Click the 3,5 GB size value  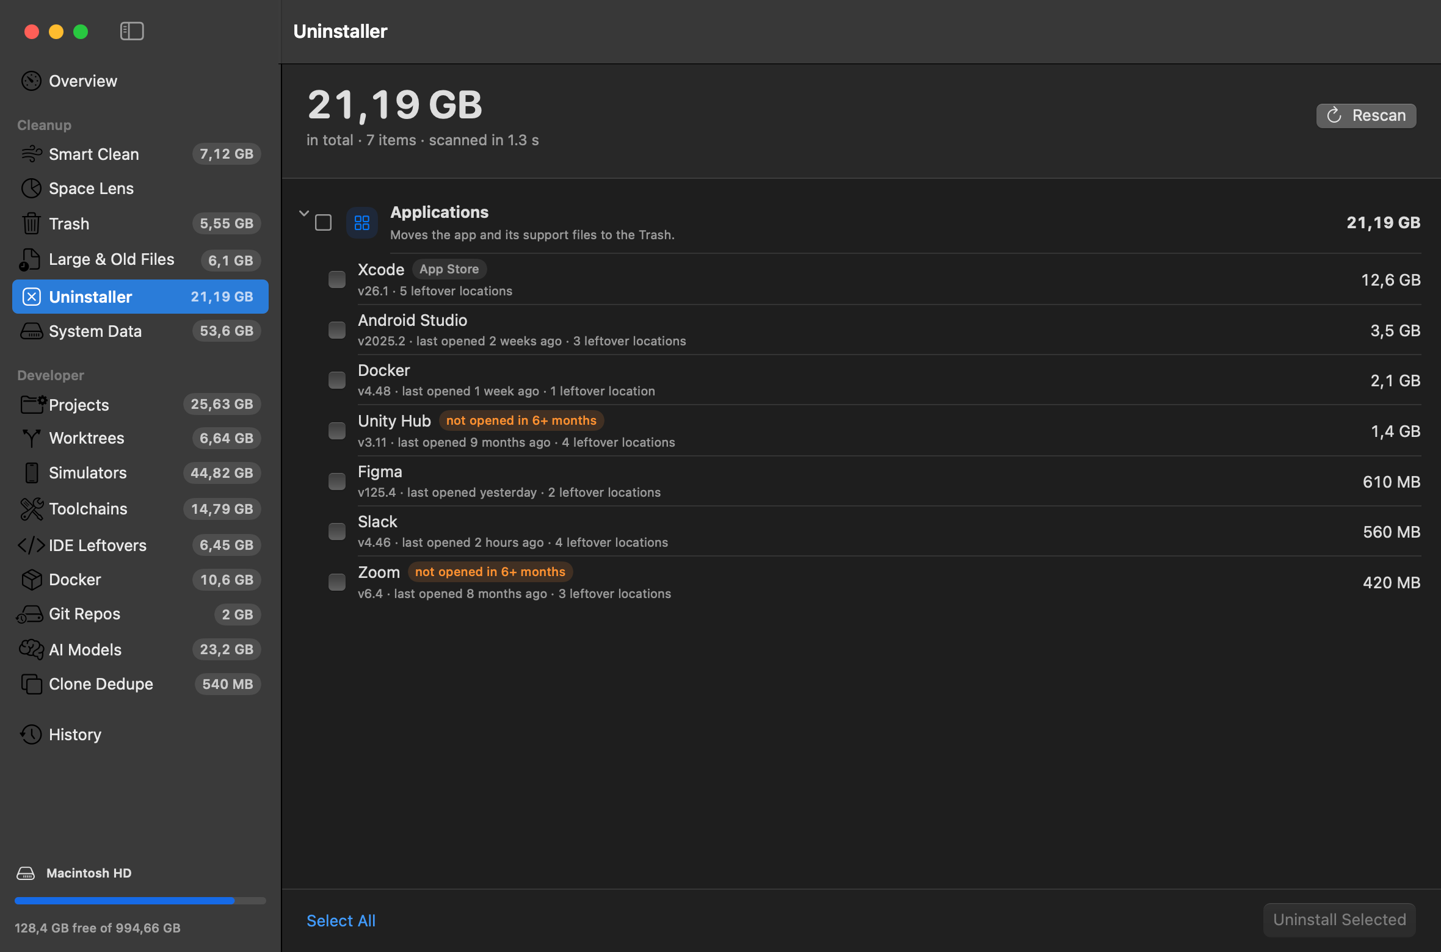[1395, 331]
